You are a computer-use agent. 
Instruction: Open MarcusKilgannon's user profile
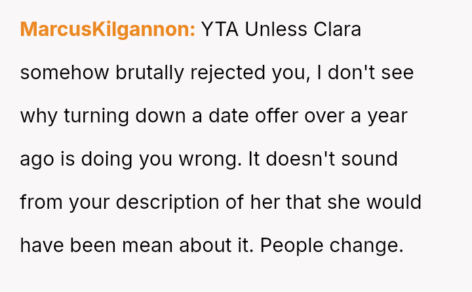pyautogui.click(x=108, y=29)
